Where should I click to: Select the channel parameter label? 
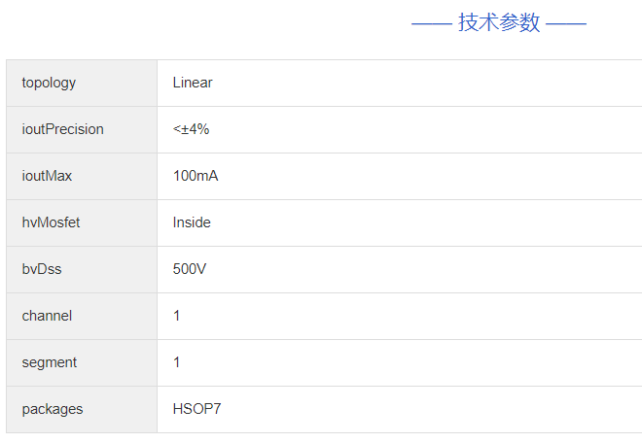click(47, 316)
